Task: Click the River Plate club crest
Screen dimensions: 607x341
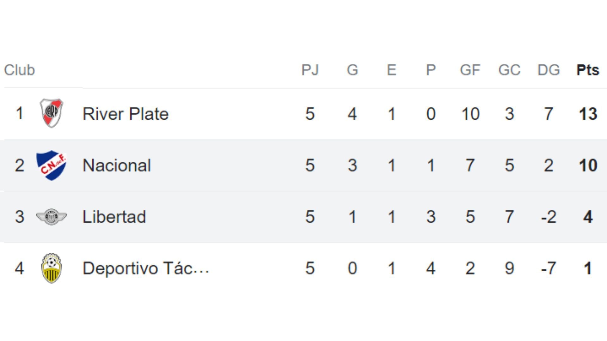Action: click(52, 113)
